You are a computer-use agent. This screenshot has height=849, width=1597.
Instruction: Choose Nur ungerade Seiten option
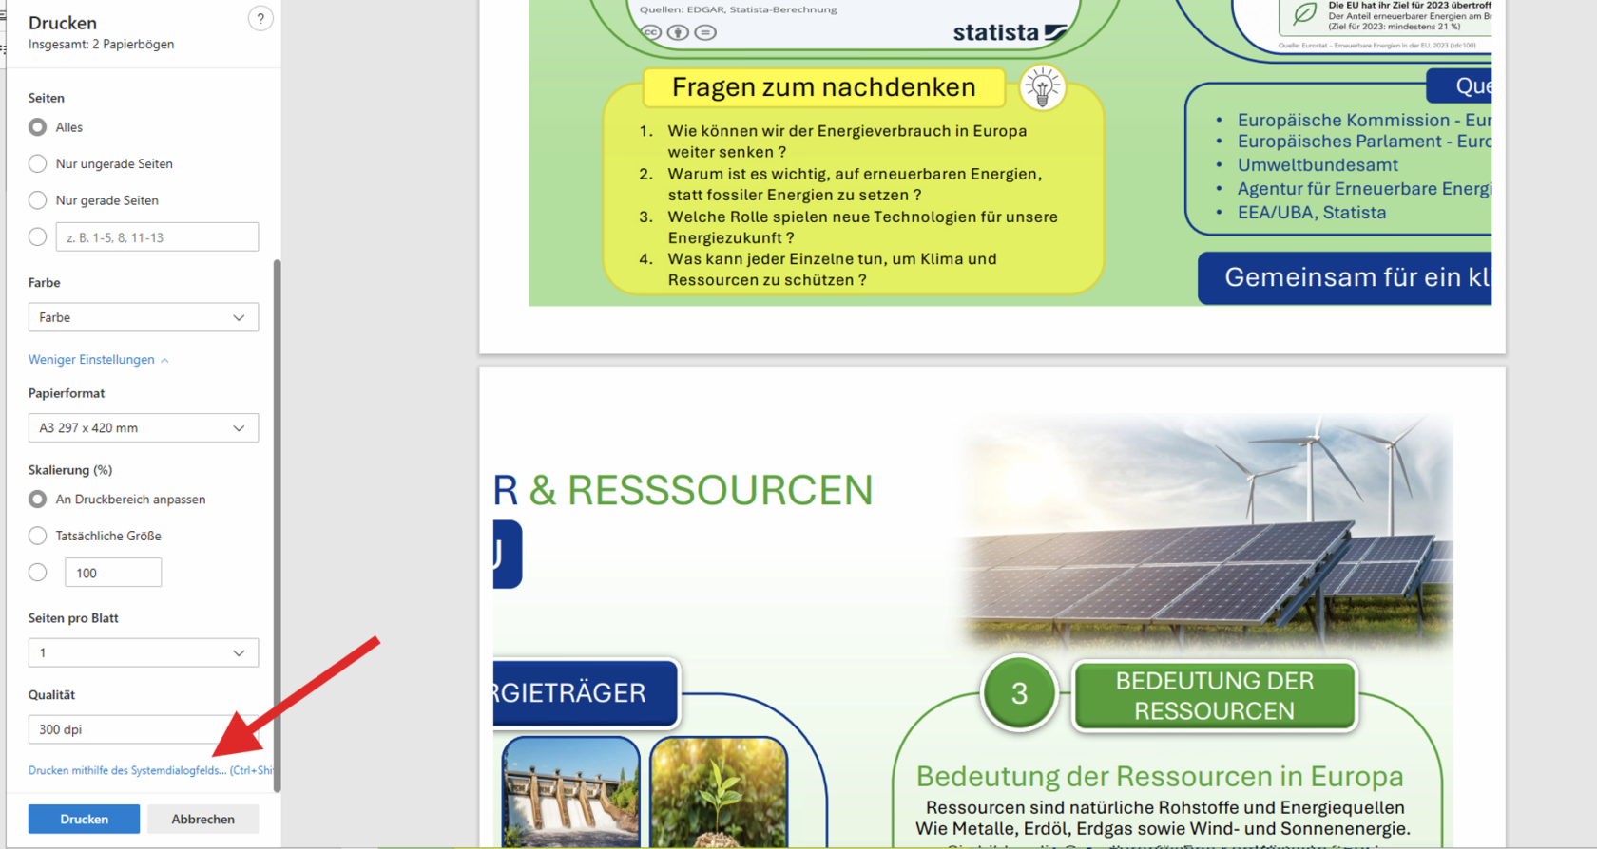[37, 163]
